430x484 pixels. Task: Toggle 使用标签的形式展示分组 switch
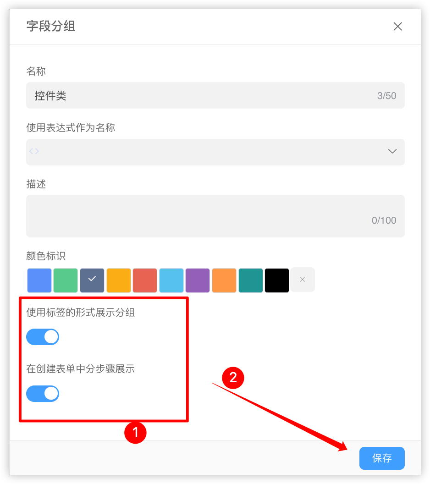coord(43,337)
